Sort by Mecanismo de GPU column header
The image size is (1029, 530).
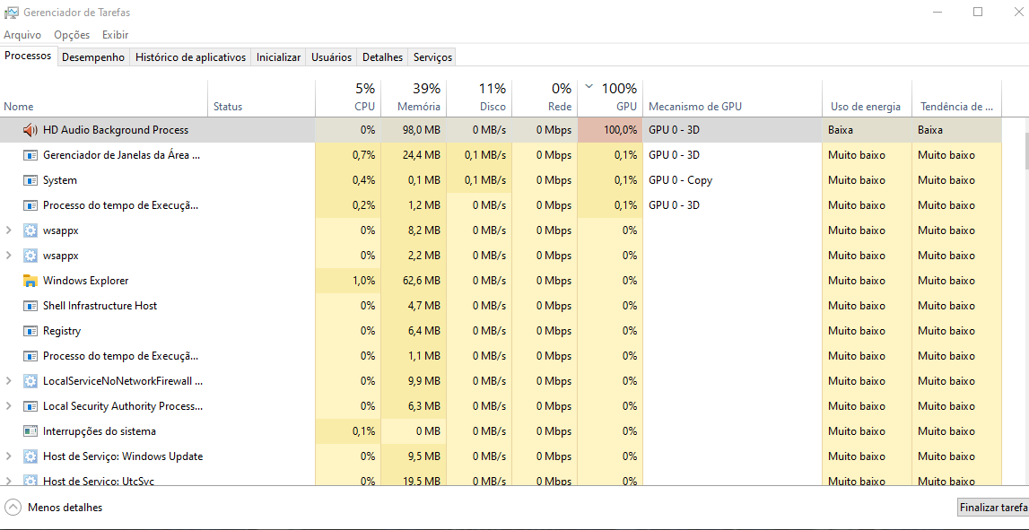732,97
